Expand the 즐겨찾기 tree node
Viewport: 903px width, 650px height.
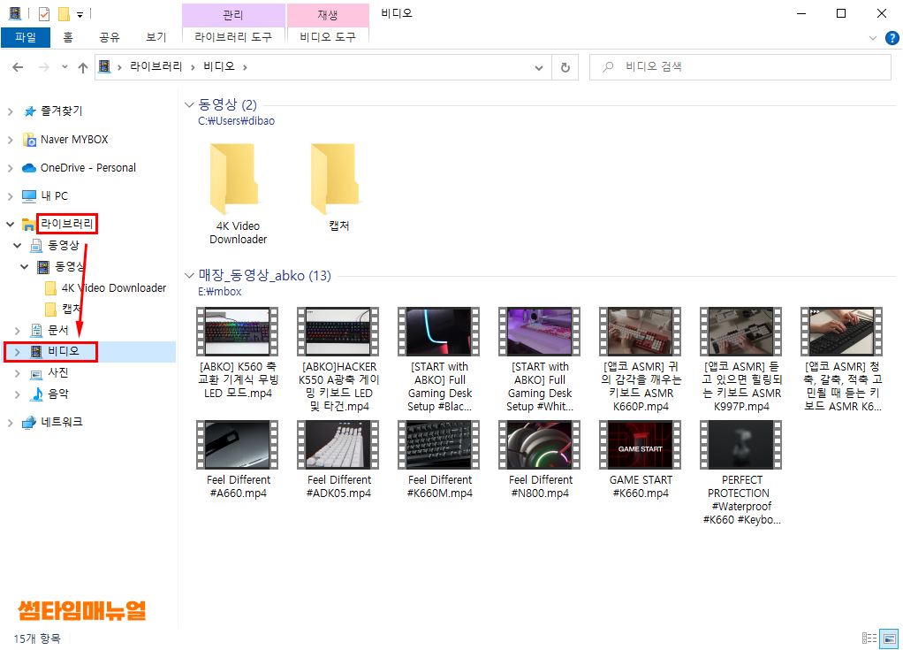click(x=10, y=111)
